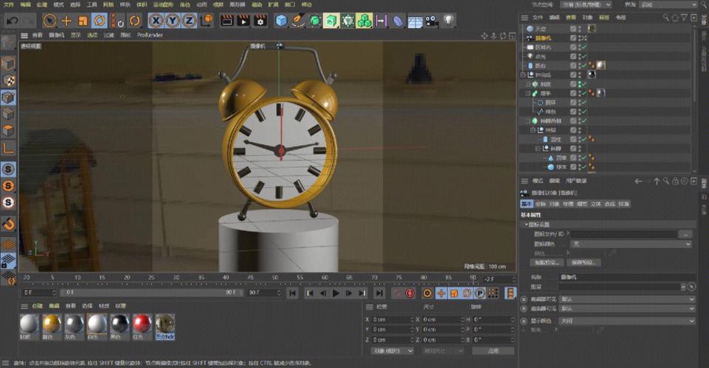The image size is (709, 368).
Task: Open the green subdivision generator icon
Action: point(315,21)
